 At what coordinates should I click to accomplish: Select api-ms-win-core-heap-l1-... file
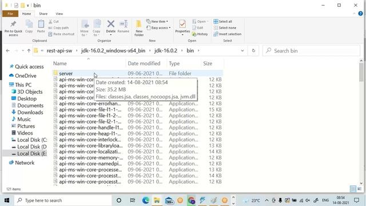pos(137,133)
